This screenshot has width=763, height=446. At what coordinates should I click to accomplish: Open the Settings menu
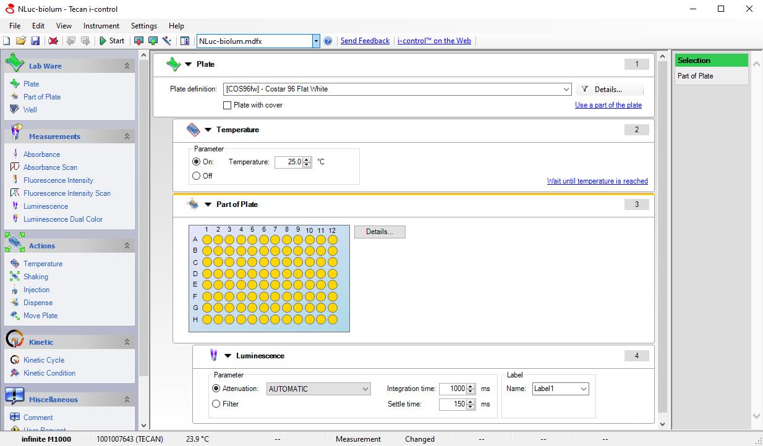[144, 26]
